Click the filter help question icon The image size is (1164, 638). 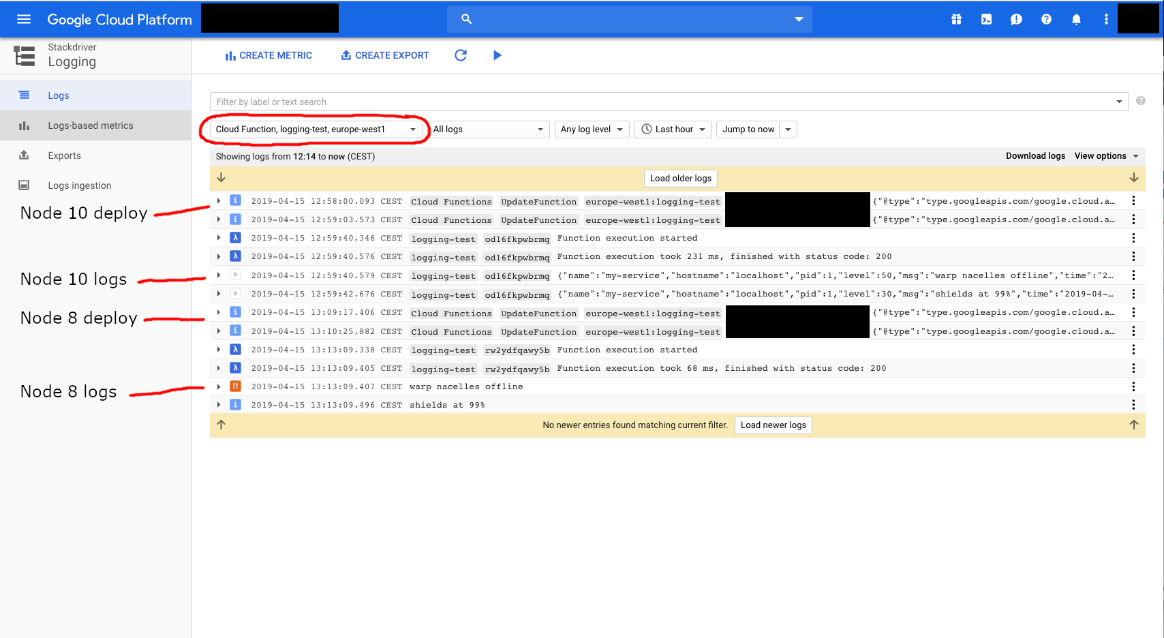tap(1141, 101)
